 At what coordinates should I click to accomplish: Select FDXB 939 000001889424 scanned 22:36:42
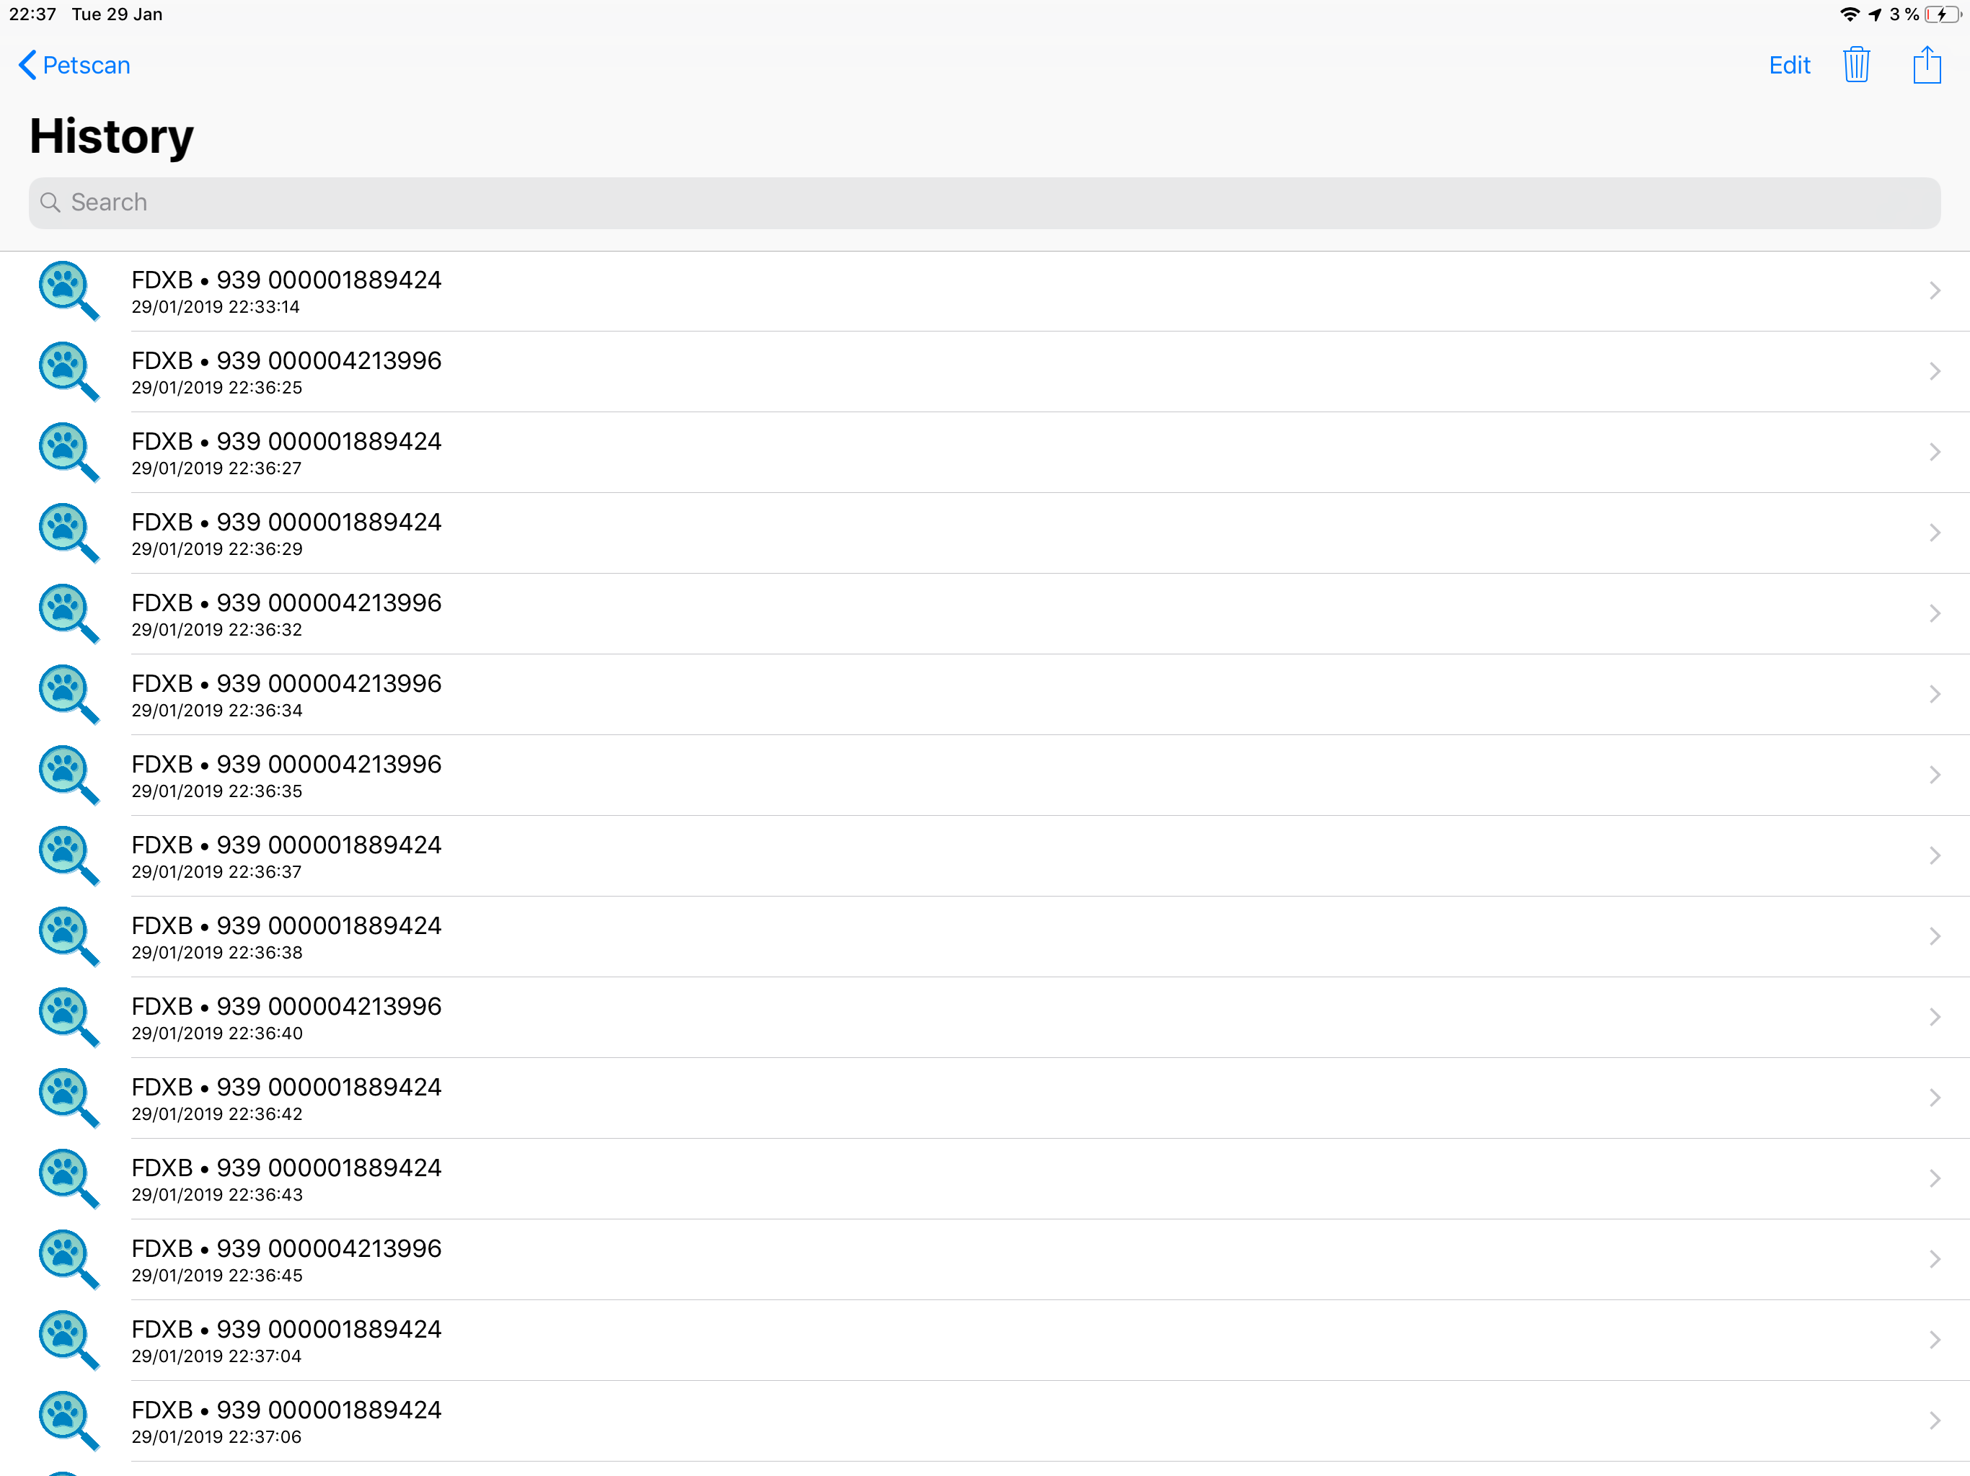pos(985,1098)
